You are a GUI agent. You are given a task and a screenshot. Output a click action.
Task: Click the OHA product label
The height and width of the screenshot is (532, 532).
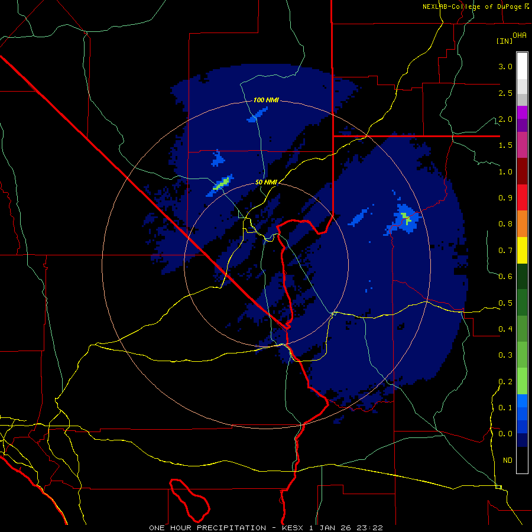pyautogui.click(x=520, y=35)
